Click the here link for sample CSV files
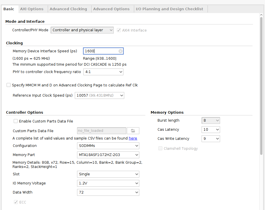The height and width of the screenshot is (210, 265). pos(133,138)
